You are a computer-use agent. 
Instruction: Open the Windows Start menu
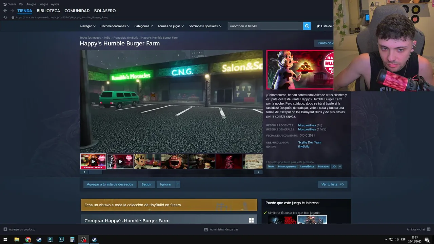point(5,240)
